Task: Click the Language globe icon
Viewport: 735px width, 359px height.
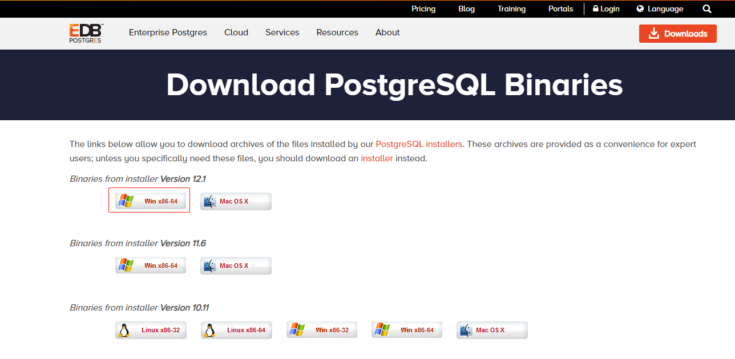Action: [x=640, y=9]
